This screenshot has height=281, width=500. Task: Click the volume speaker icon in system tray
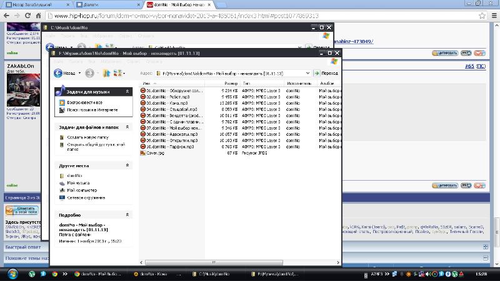coord(428,274)
